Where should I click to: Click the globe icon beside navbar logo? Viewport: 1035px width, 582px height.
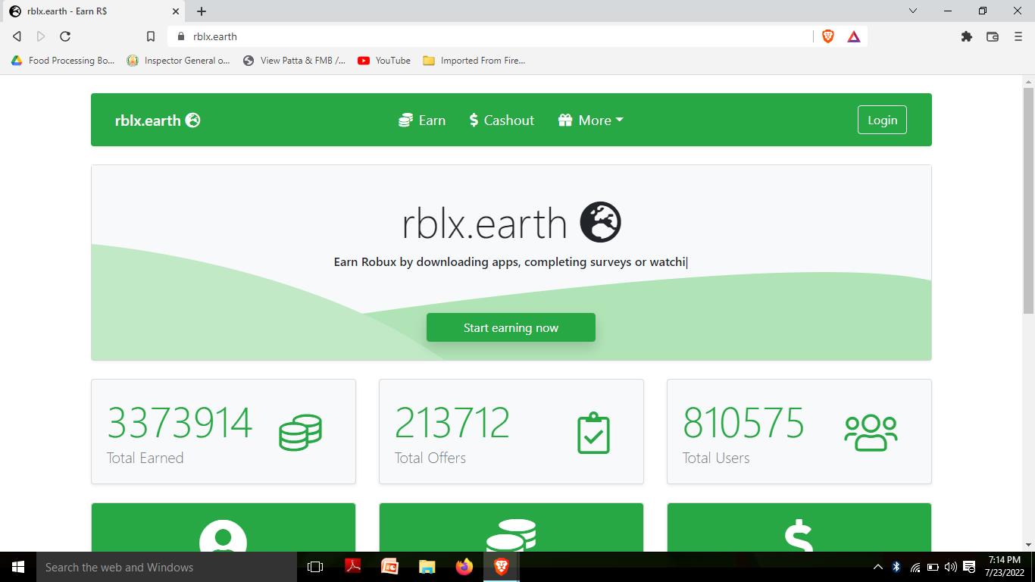[193, 120]
